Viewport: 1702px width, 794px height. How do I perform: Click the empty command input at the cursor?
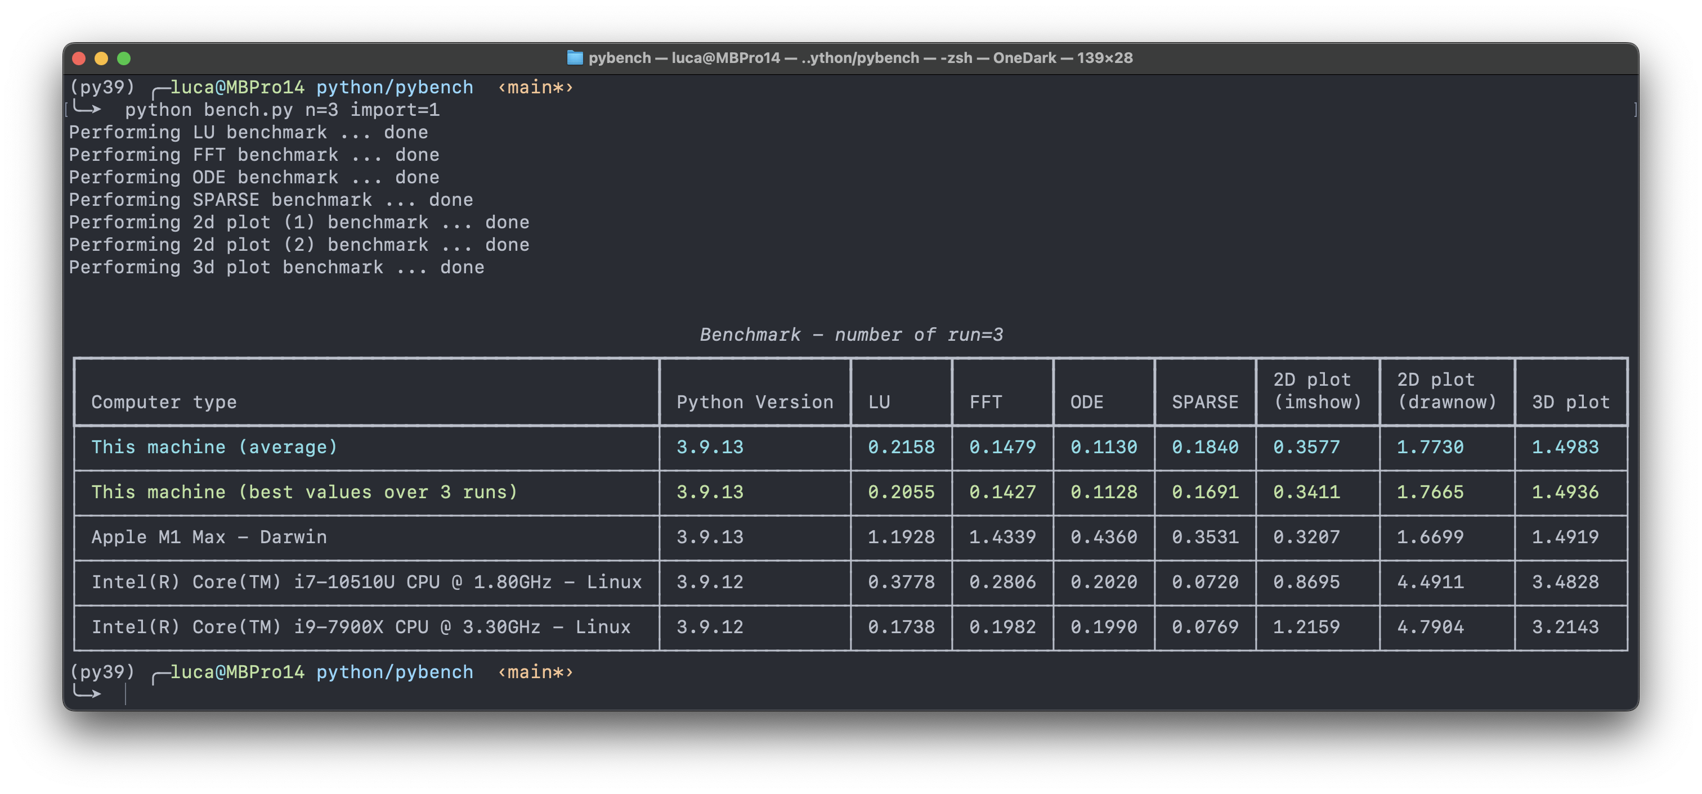coord(126,694)
